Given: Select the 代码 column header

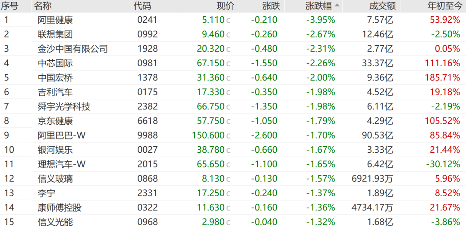Looking at the screenshot, I should coord(142,6).
